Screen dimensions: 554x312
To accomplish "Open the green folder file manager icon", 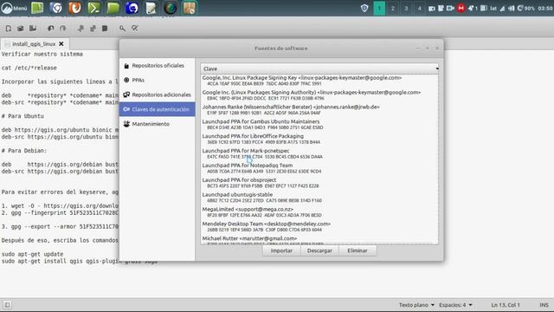I will point(113,8).
